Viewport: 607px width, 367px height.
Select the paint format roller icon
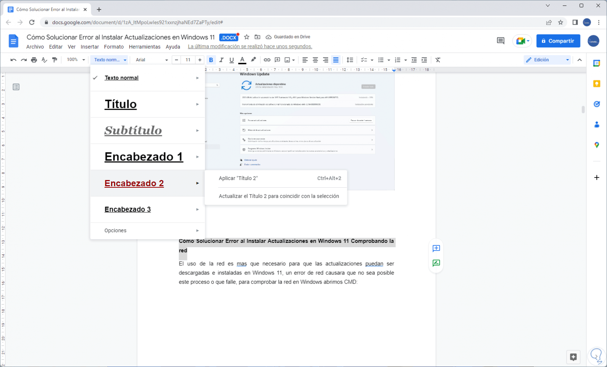tap(54, 60)
